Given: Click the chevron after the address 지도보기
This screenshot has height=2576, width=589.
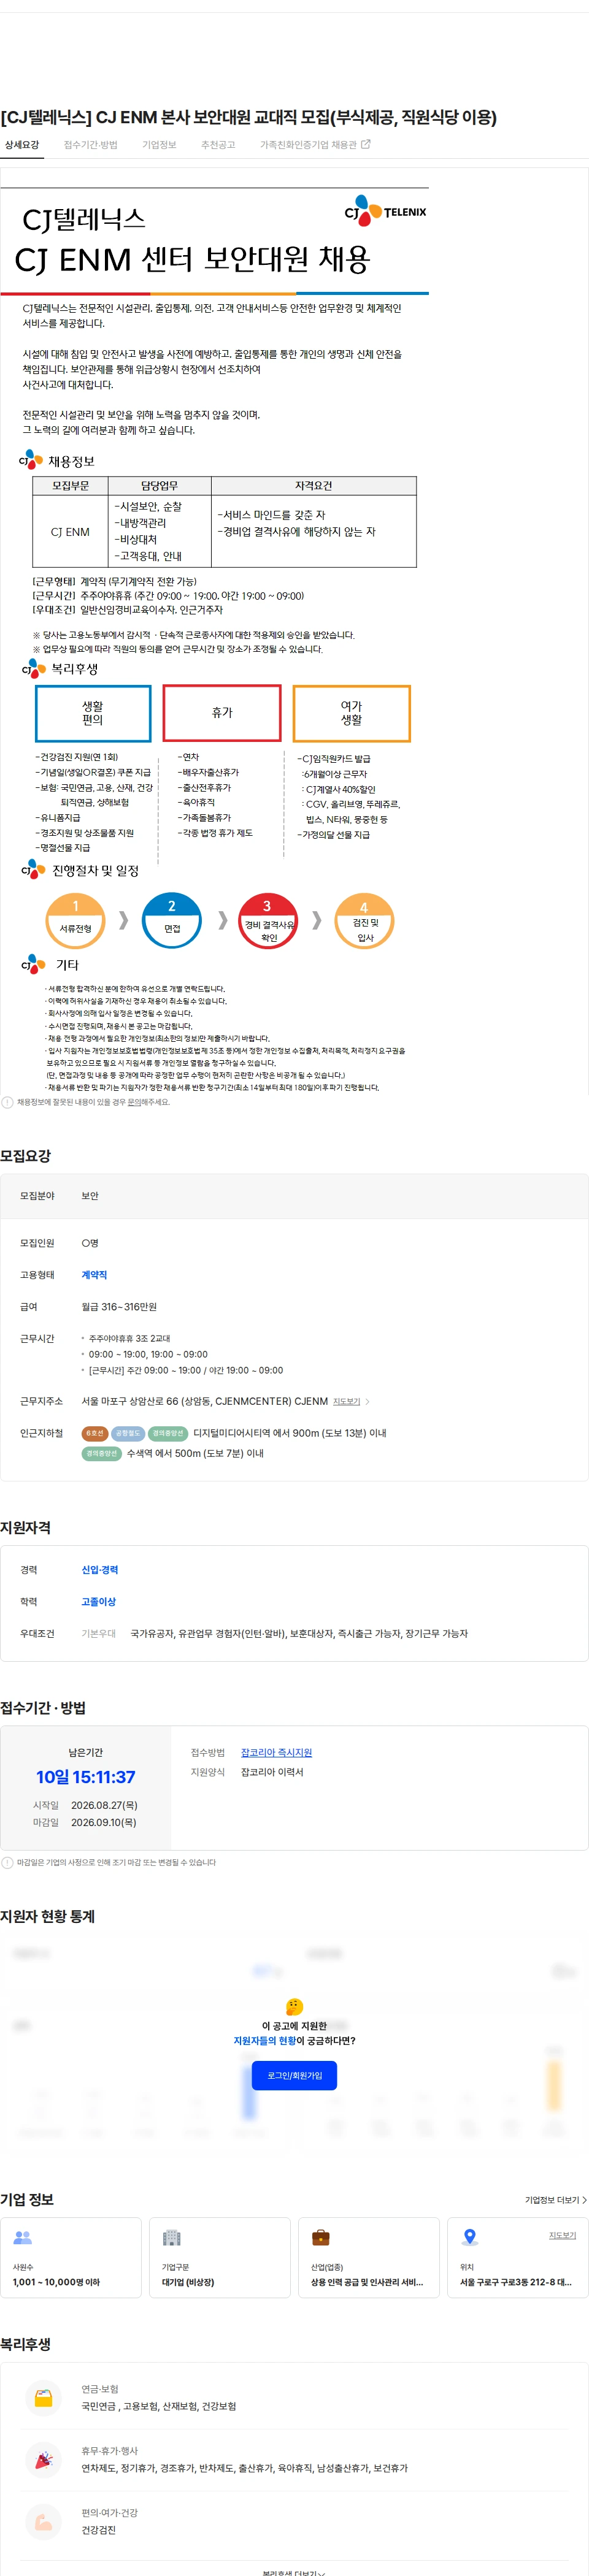Looking at the screenshot, I should click(368, 1401).
